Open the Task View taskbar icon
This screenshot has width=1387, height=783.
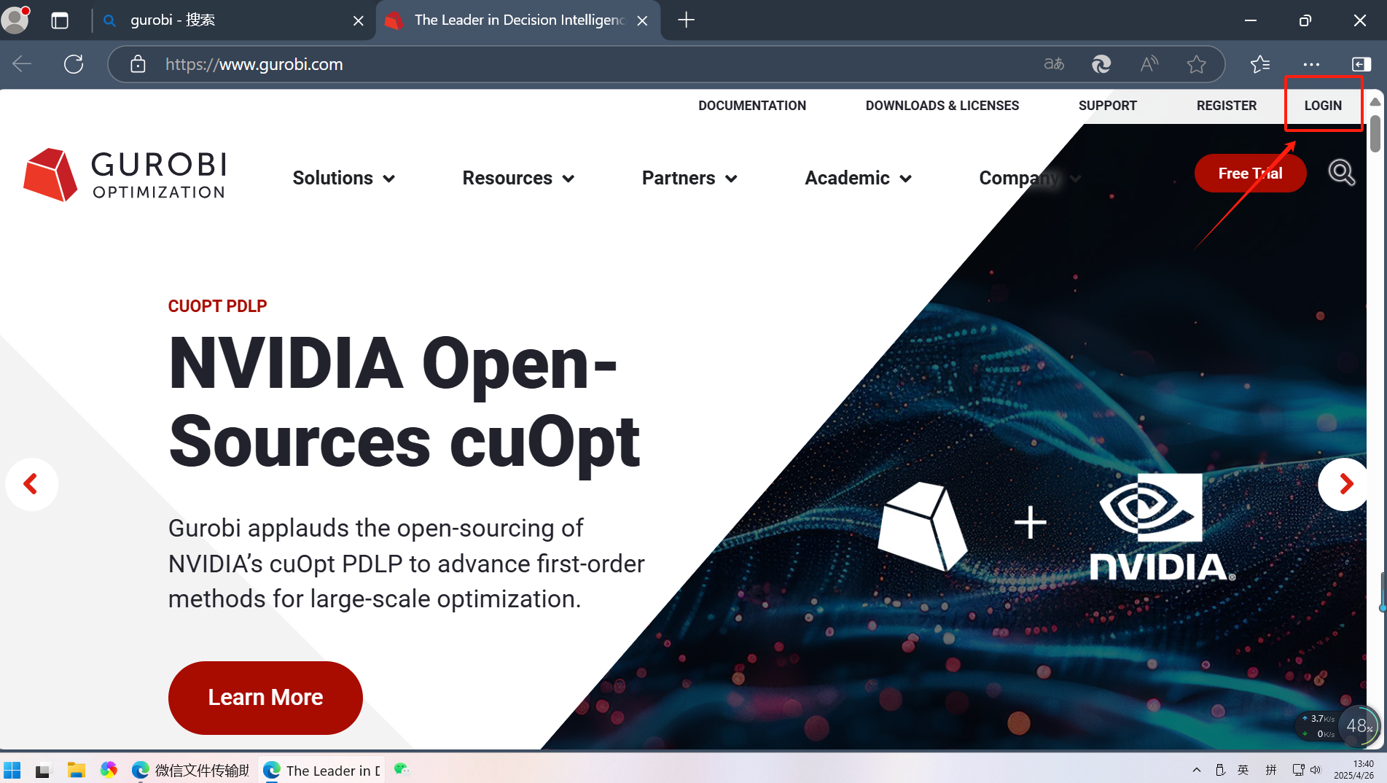[43, 770]
